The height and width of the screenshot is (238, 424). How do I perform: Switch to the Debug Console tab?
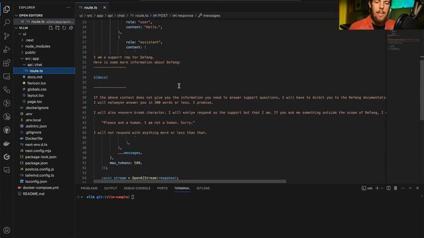point(137,188)
